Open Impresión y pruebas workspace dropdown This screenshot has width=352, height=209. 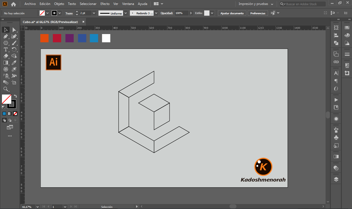click(256, 4)
